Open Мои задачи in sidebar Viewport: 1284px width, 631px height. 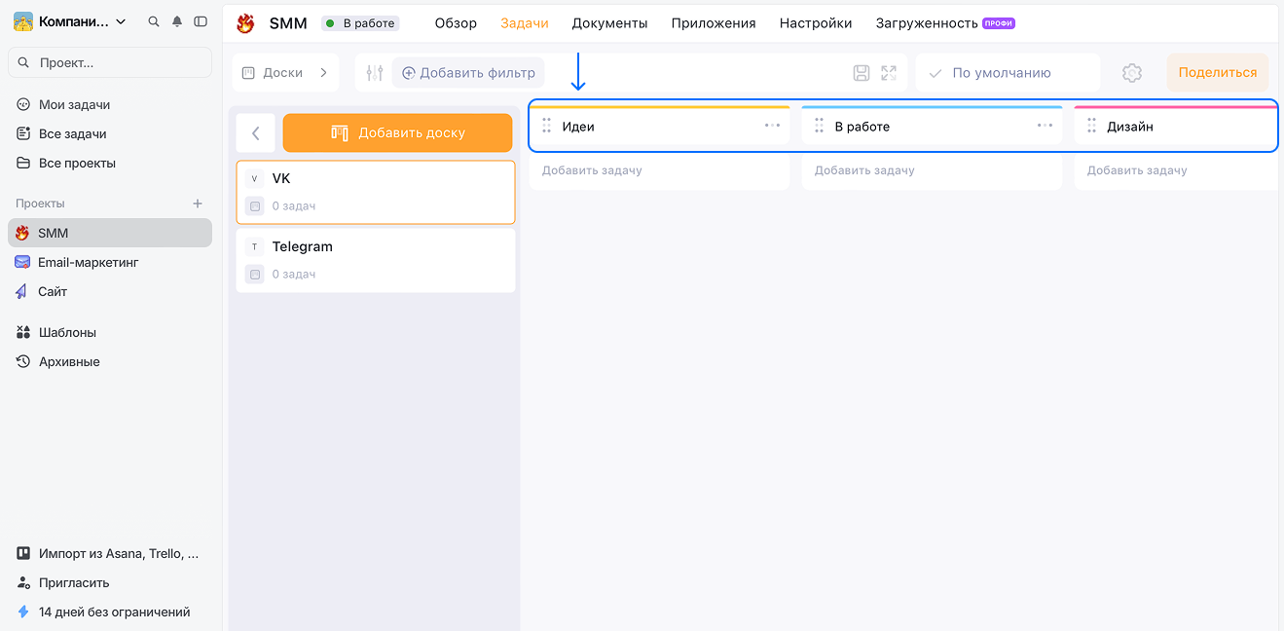point(110,104)
